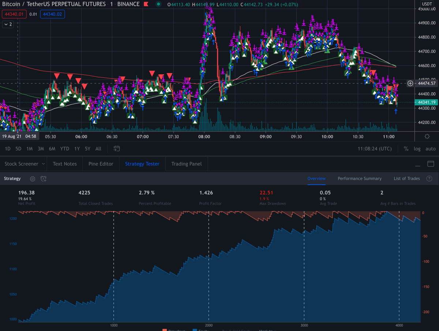The image size is (439, 331).
Task: Open the Text Notes tab
Action: click(x=65, y=164)
